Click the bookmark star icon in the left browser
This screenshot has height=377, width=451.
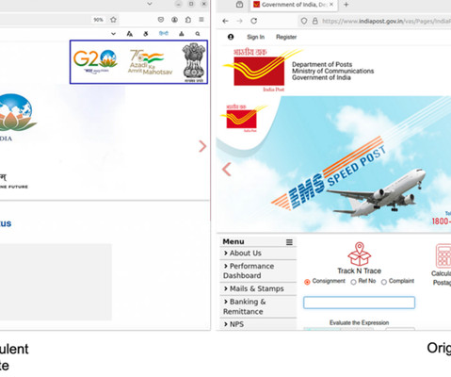(113, 20)
